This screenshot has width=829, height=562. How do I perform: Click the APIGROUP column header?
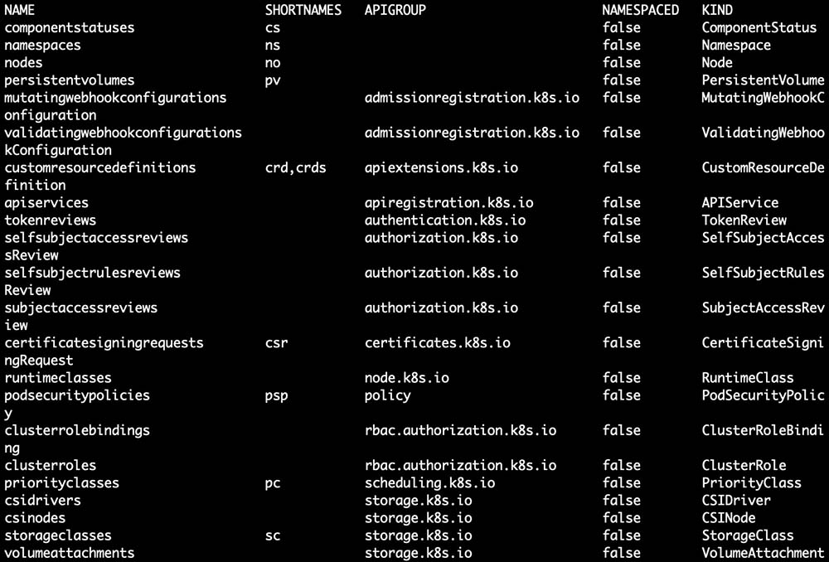(395, 10)
